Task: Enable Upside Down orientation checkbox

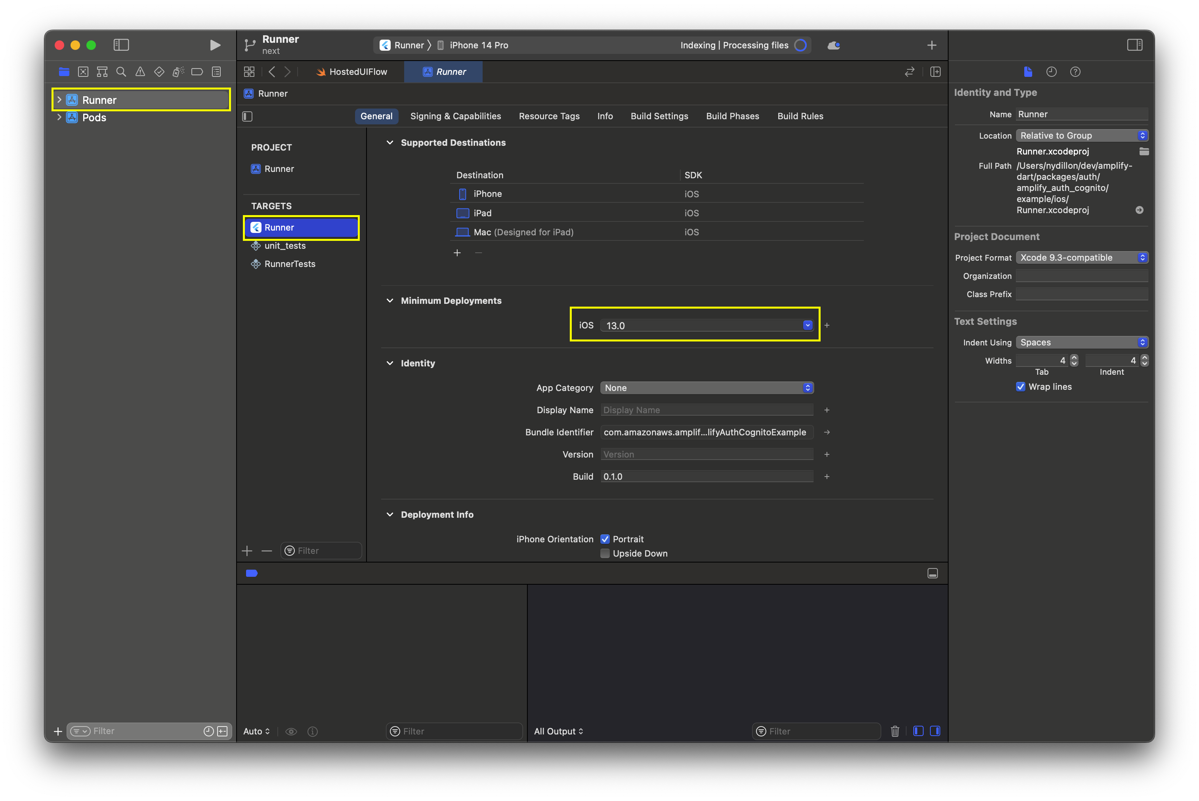Action: click(605, 554)
